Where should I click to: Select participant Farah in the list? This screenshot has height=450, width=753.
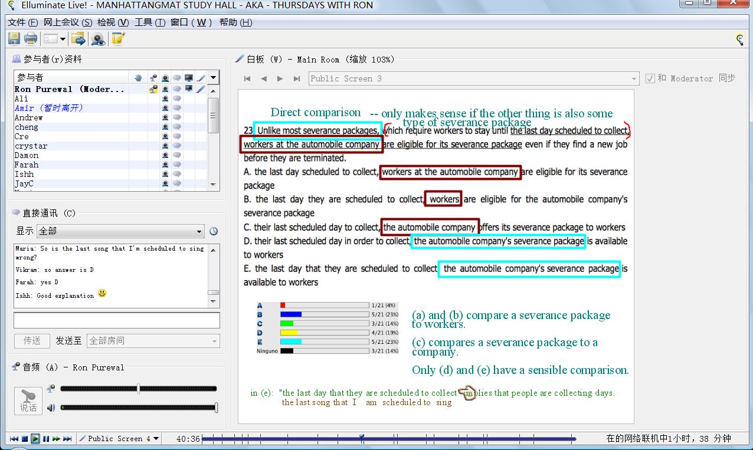[x=27, y=165]
